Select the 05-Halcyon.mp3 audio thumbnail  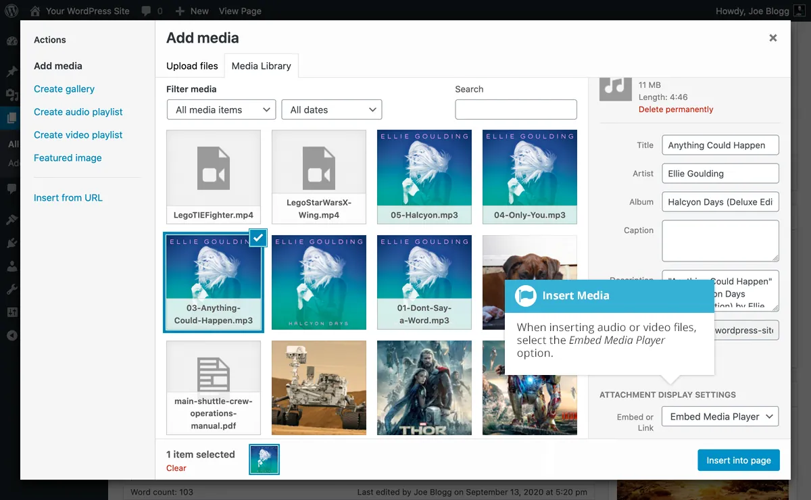pos(424,177)
